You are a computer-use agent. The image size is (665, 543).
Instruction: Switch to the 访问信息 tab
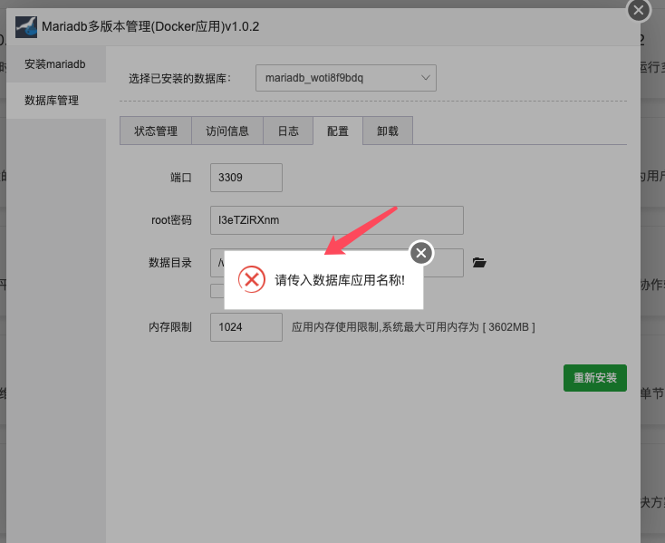coord(227,131)
